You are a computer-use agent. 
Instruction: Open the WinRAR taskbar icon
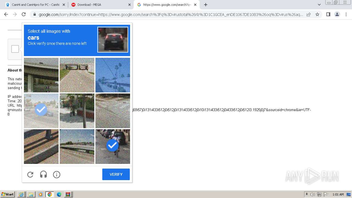tap(68, 194)
